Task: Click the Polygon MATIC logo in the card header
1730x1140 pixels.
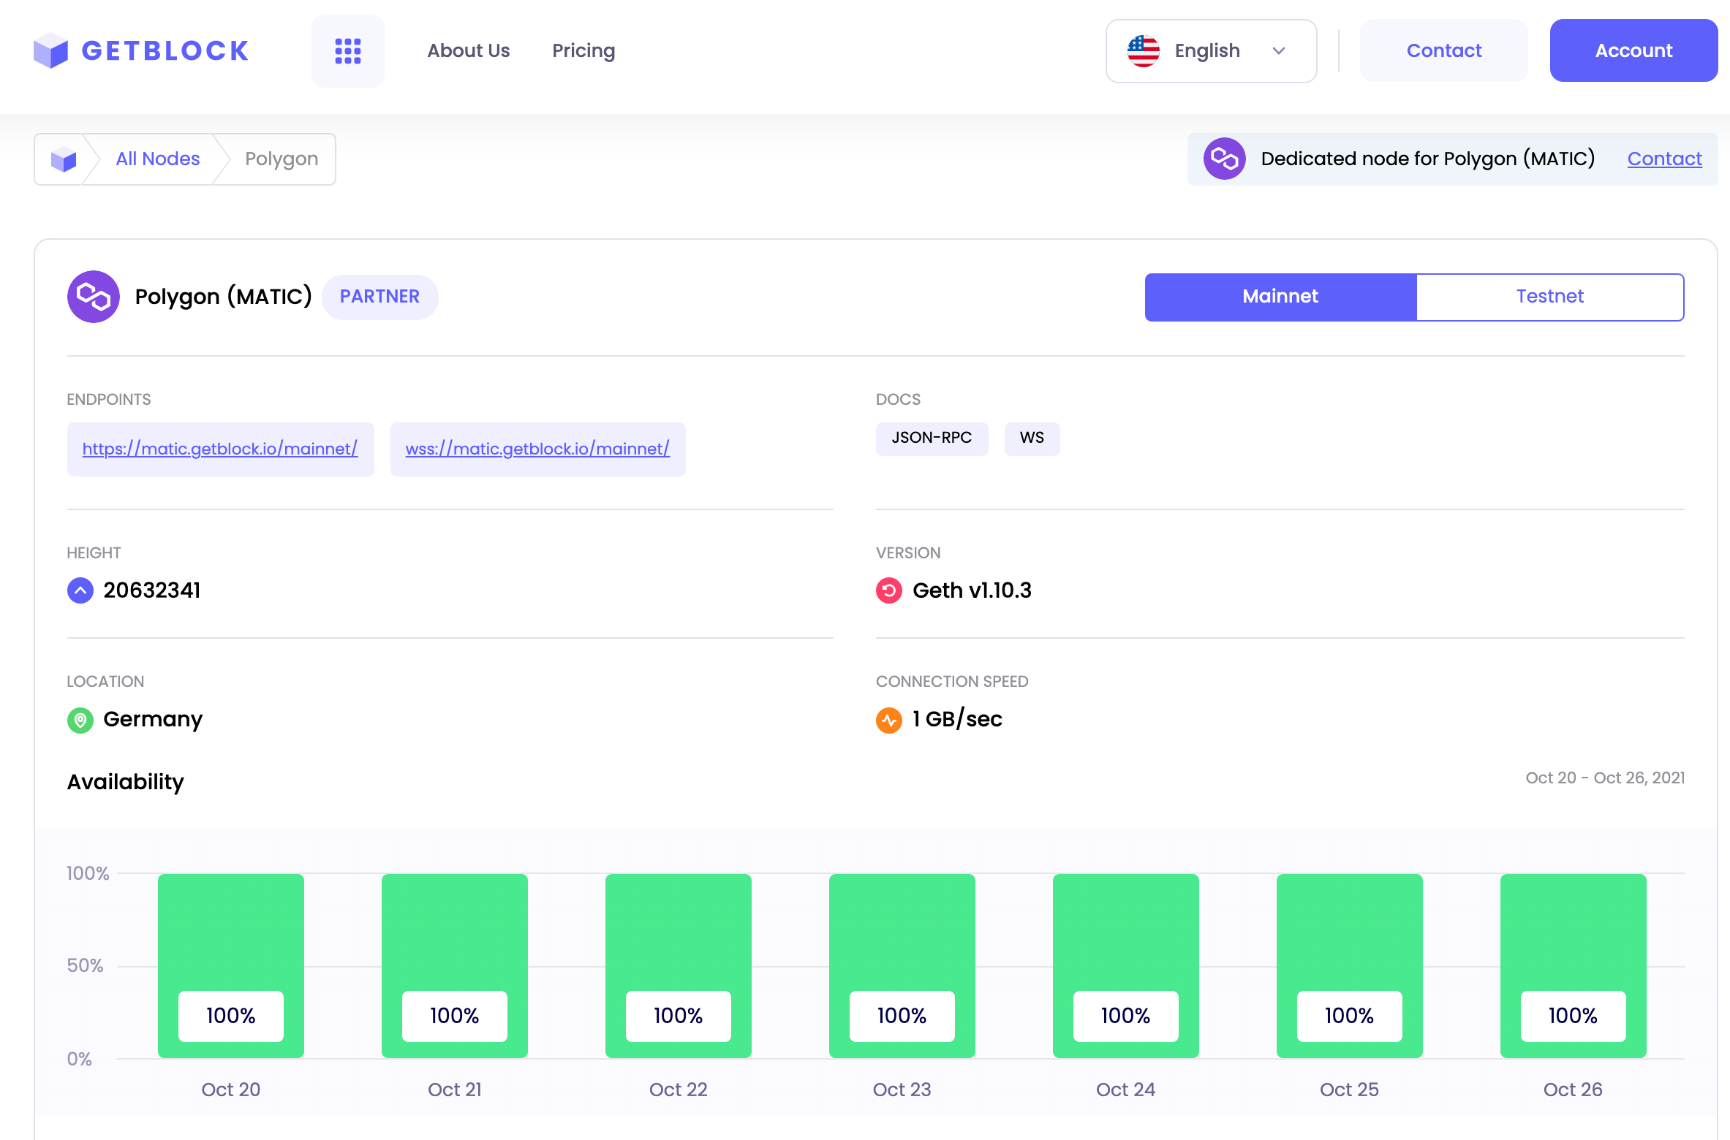Action: [x=94, y=297]
